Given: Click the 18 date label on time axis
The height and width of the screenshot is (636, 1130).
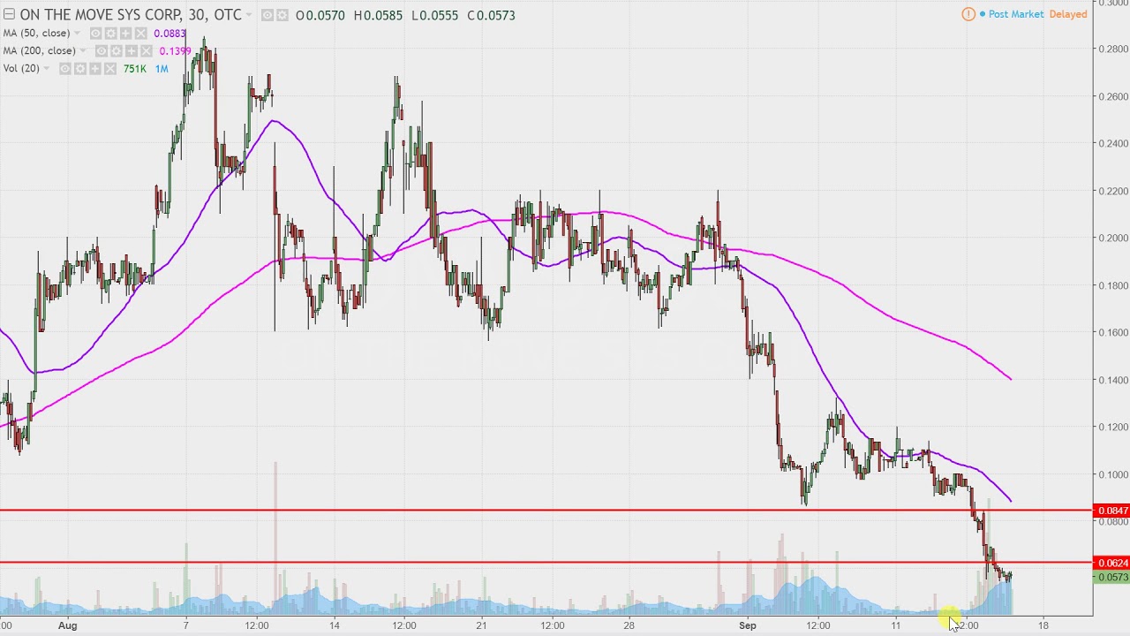Looking at the screenshot, I should point(1043,625).
